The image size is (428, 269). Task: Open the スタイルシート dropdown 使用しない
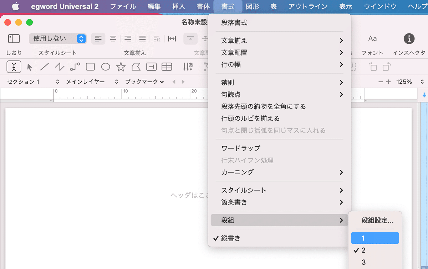tap(58, 38)
